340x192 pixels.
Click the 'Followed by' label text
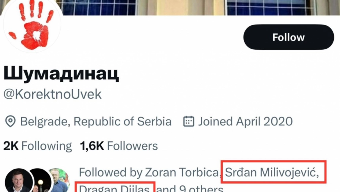tap(111, 172)
